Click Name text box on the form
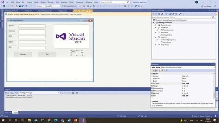219x123 pixels. coord(32,26)
